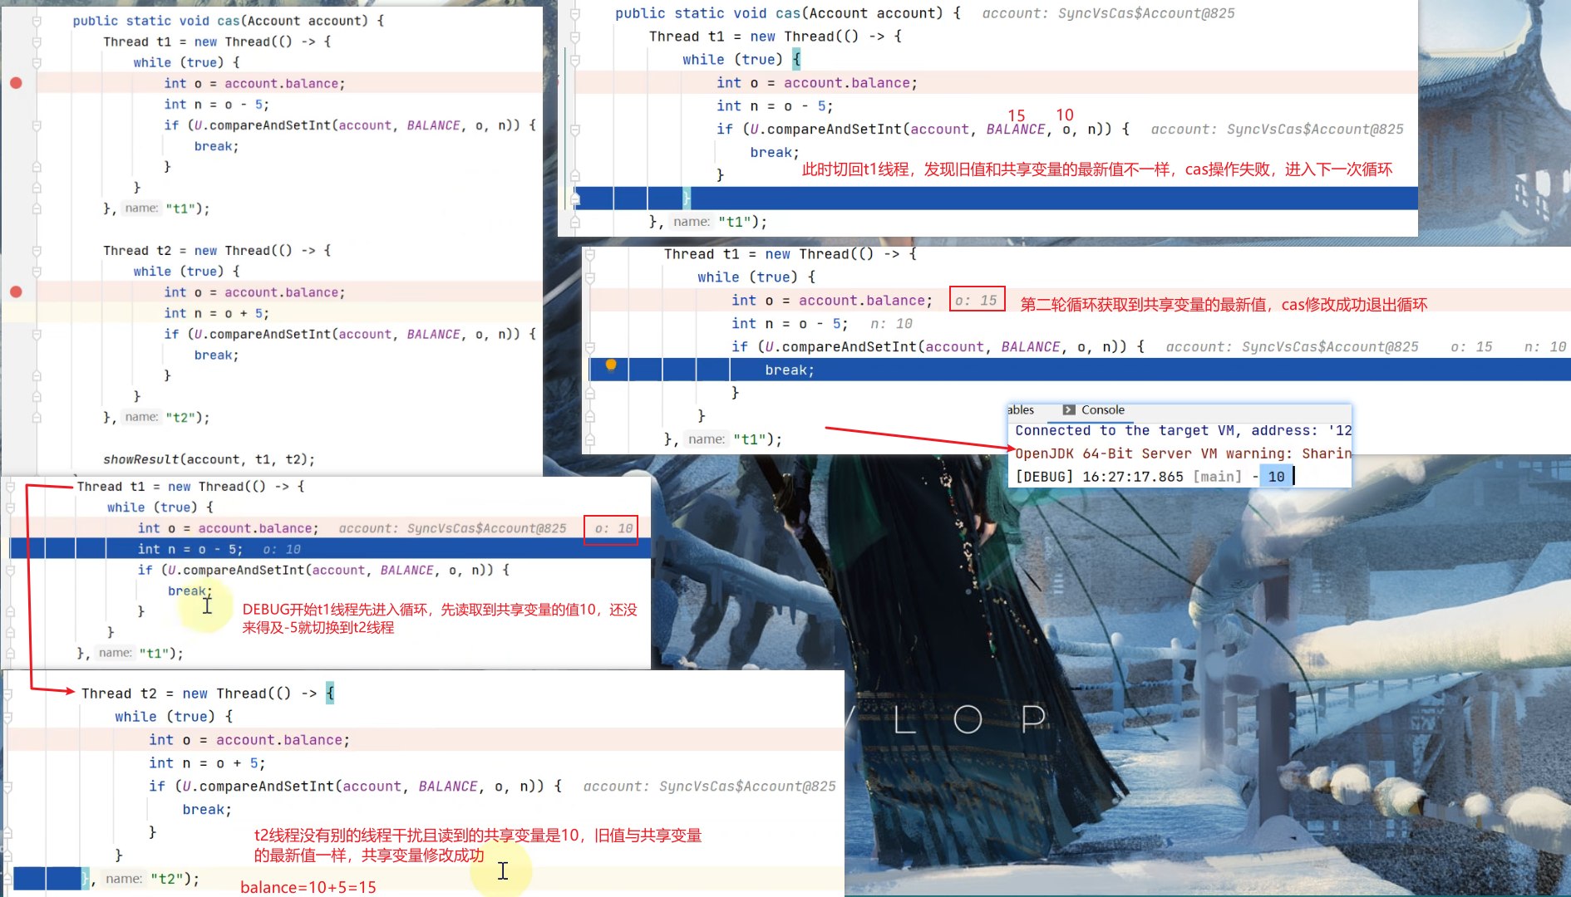
Task: Remove breakpoint on t1 'int o' line
Action: [x=16, y=83]
